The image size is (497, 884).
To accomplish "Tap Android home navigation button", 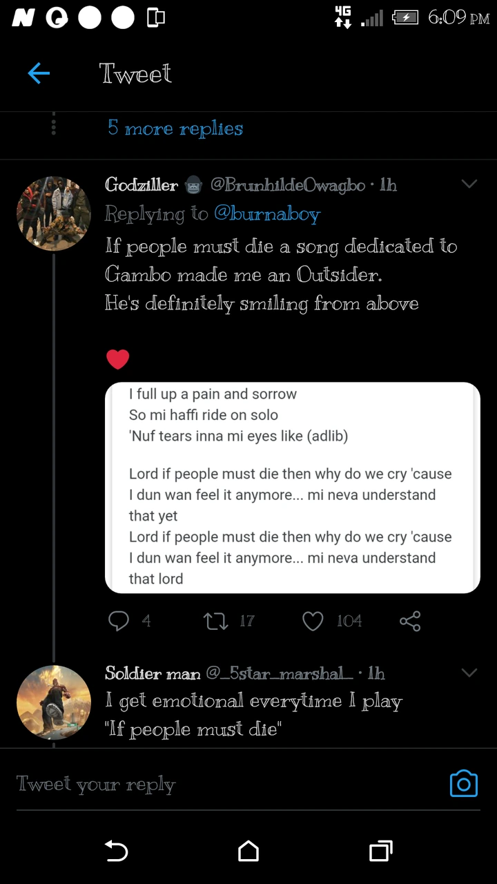I will click(x=248, y=851).
